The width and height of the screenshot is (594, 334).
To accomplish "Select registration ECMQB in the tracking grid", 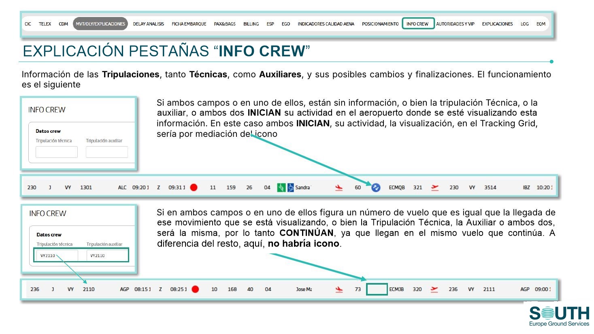I will pos(397,187).
